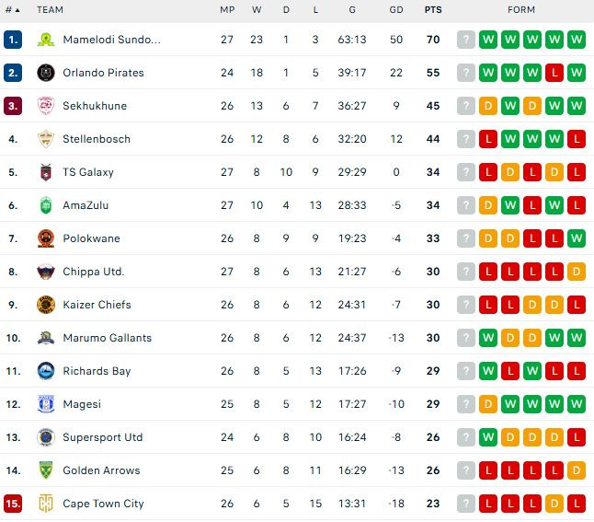Viewport: 594px width, 522px height.
Task: Open the Golden Arrows team badge
Action: pyautogui.click(x=46, y=470)
